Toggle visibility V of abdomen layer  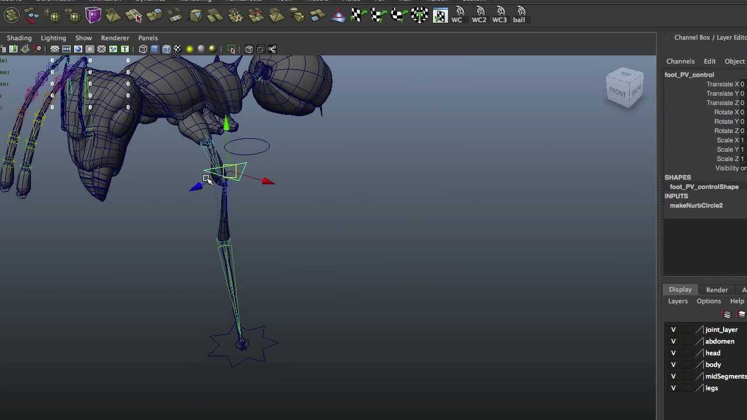coord(673,341)
